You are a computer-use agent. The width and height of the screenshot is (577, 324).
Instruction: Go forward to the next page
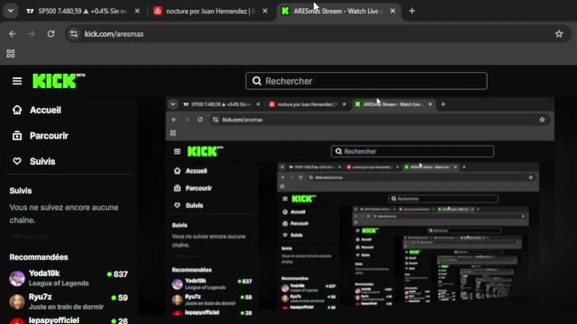click(x=32, y=34)
